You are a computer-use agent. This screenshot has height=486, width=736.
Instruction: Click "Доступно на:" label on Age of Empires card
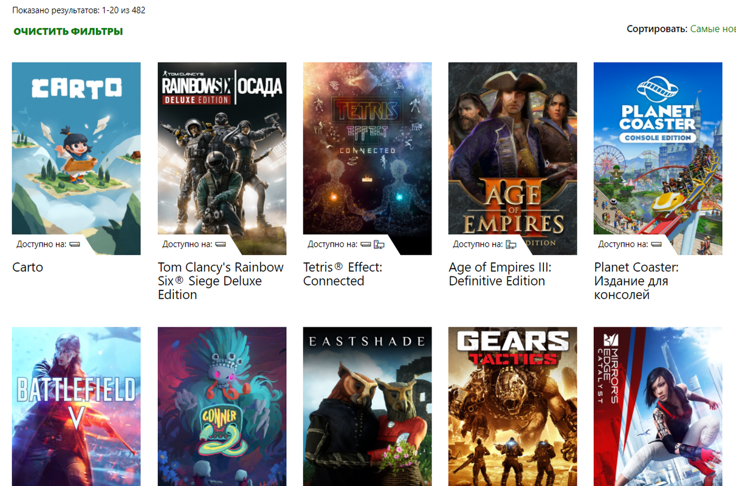[478, 244]
